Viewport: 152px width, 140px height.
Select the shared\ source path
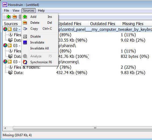tap(67, 46)
